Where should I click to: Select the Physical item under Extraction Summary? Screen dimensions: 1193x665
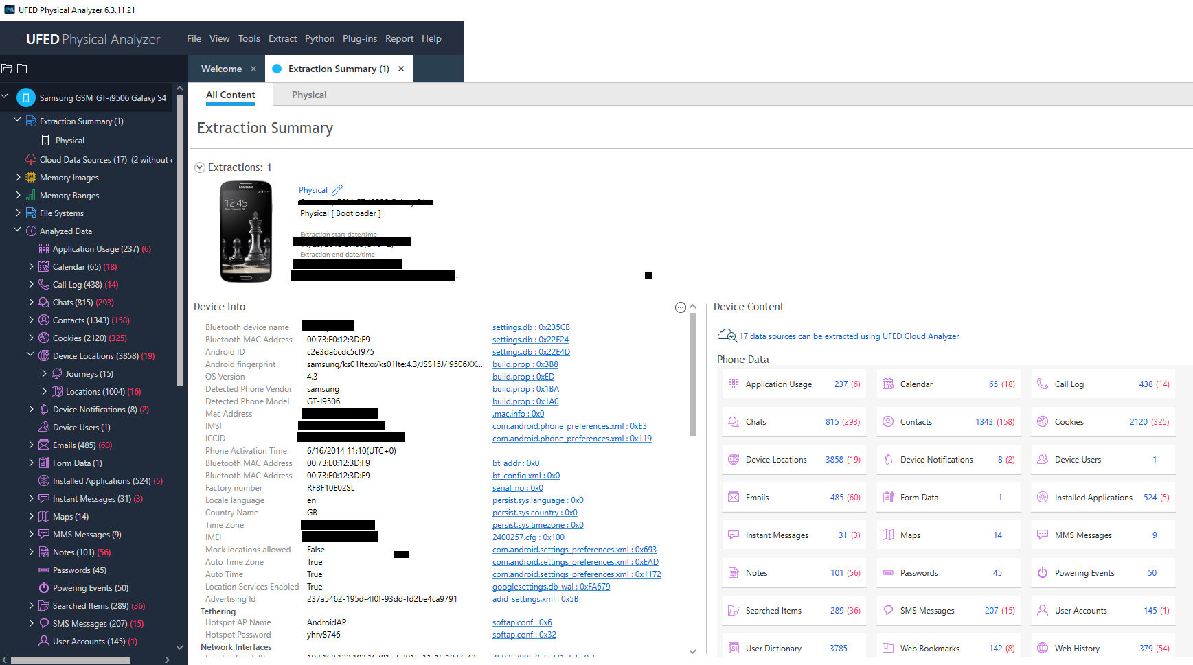[x=70, y=140]
